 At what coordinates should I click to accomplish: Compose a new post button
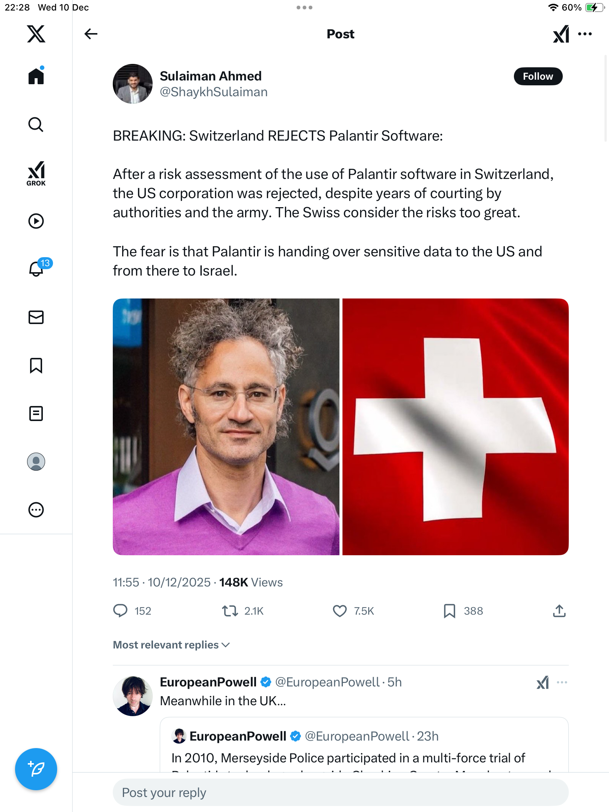tap(36, 769)
